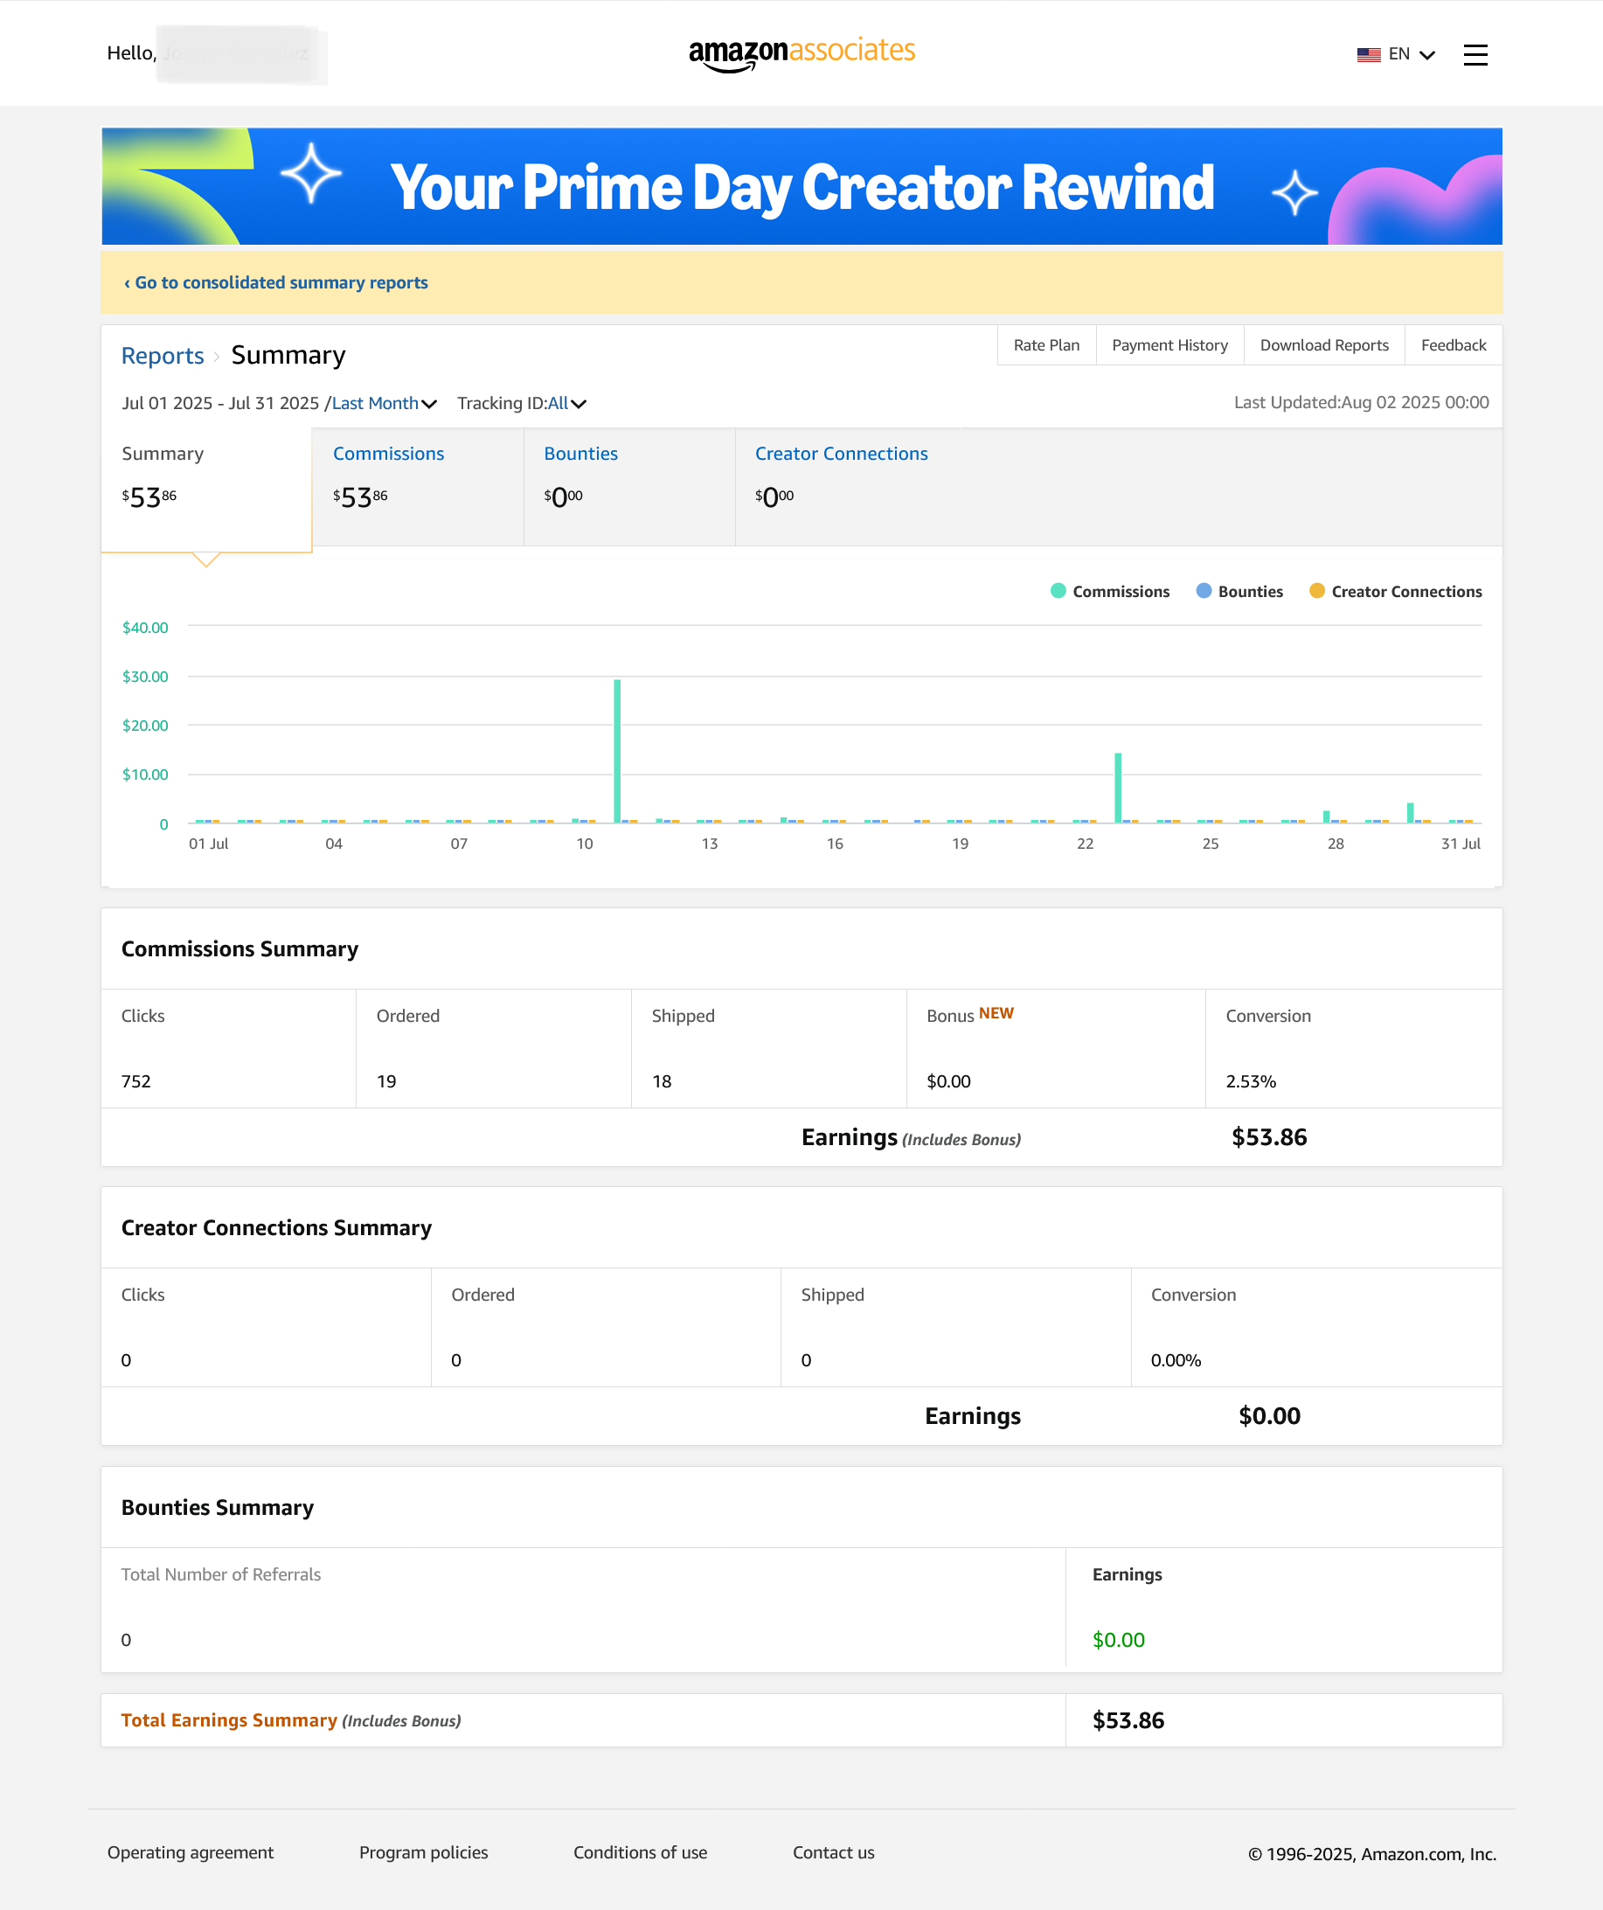This screenshot has width=1603, height=1910.
Task: Click the 18 shipped value in Commissions
Action: (662, 1081)
